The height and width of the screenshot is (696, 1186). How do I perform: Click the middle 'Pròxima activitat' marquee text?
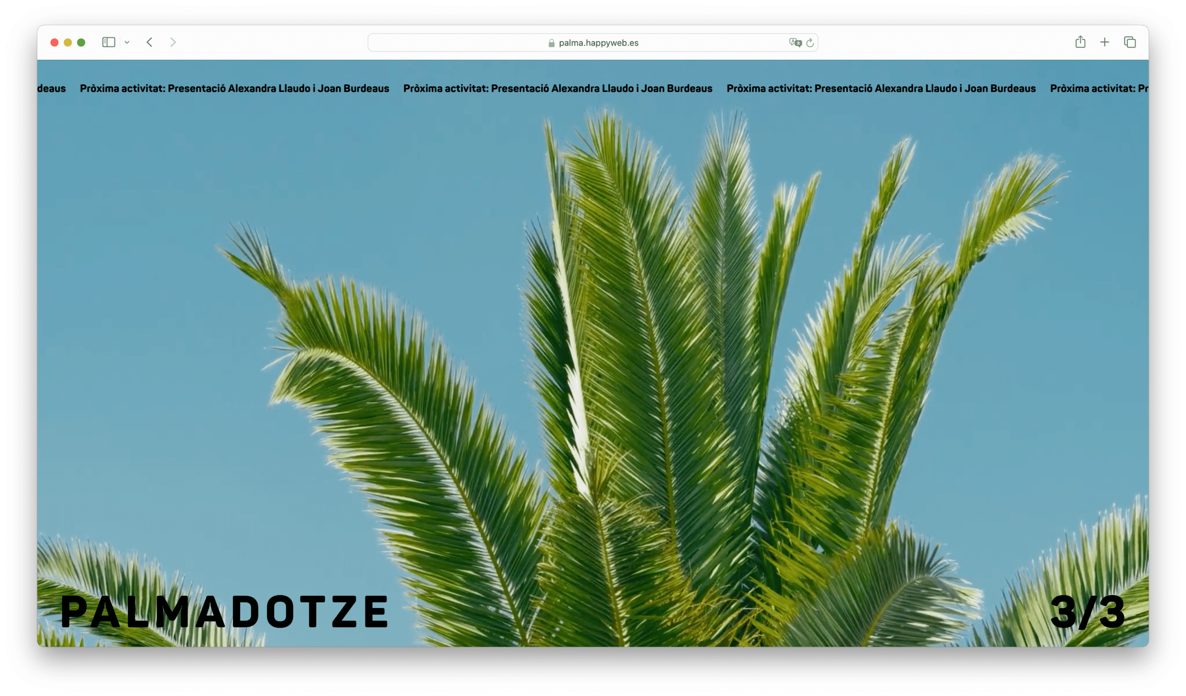click(558, 88)
